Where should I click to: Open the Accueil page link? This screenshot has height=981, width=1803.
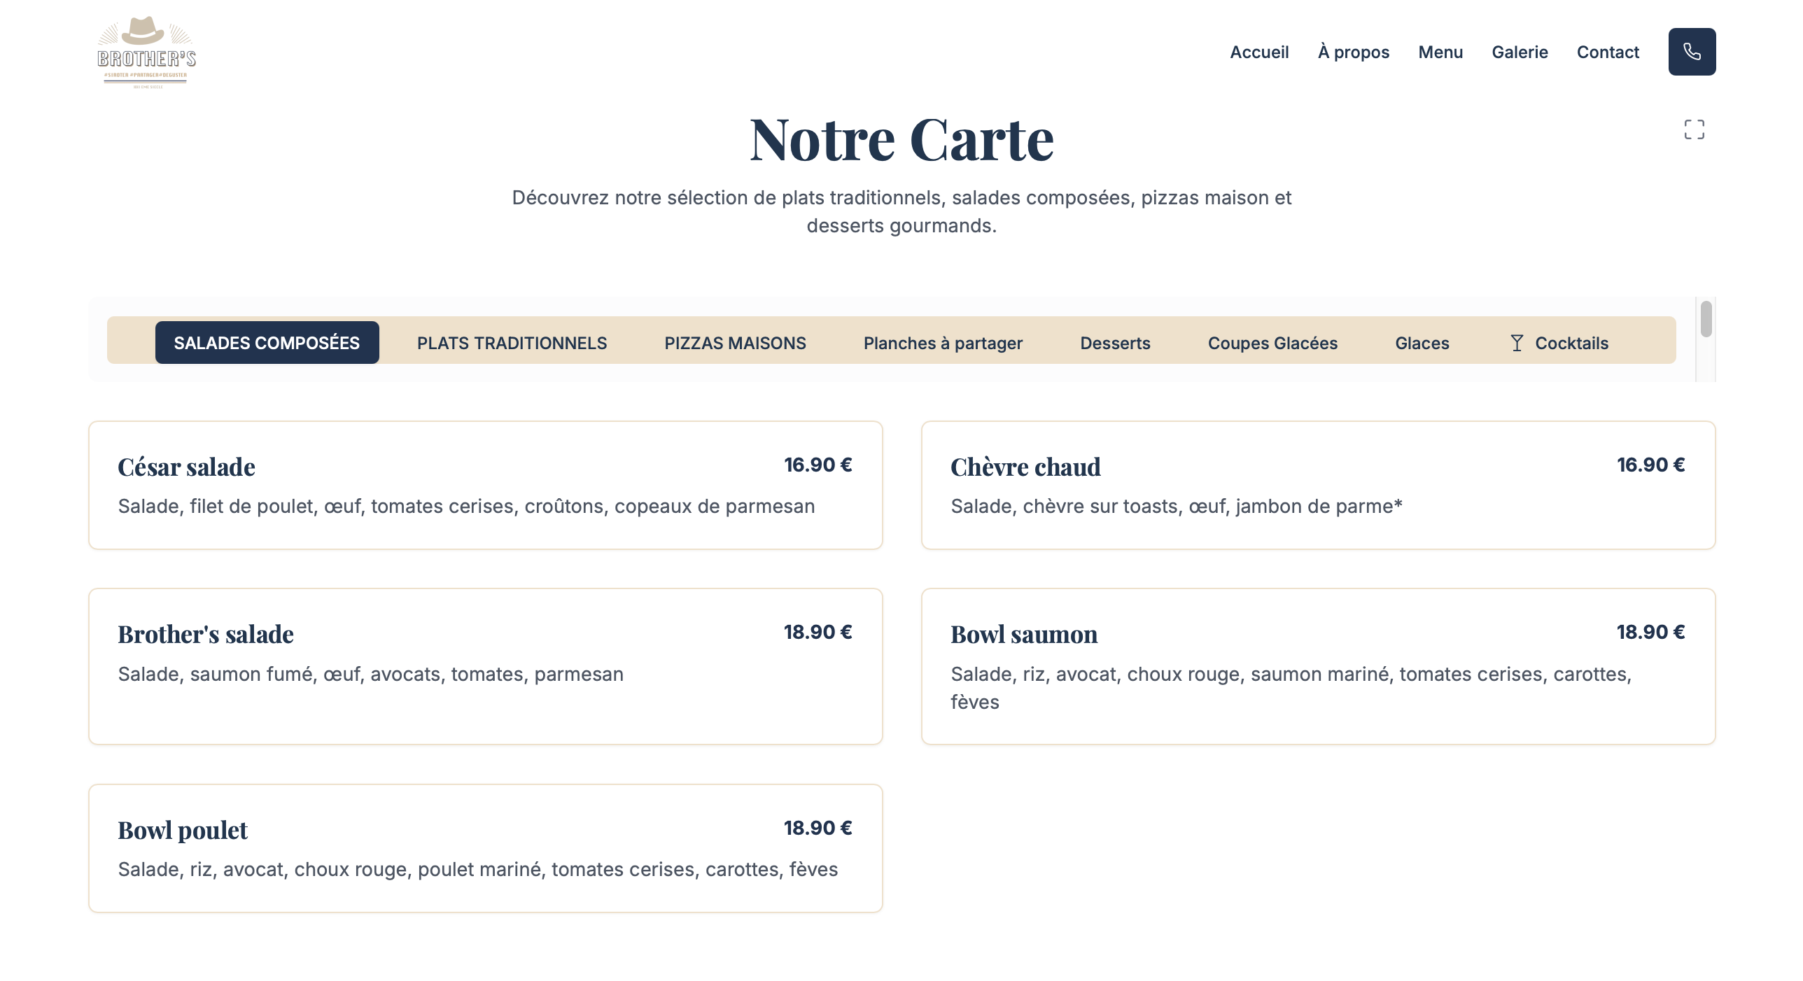1258,52
